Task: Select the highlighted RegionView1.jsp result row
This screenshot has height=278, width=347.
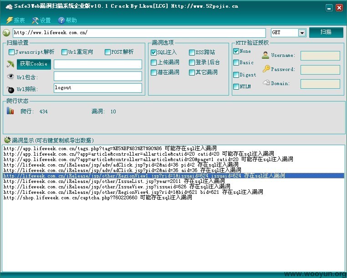Action: [x=173, y=176]
